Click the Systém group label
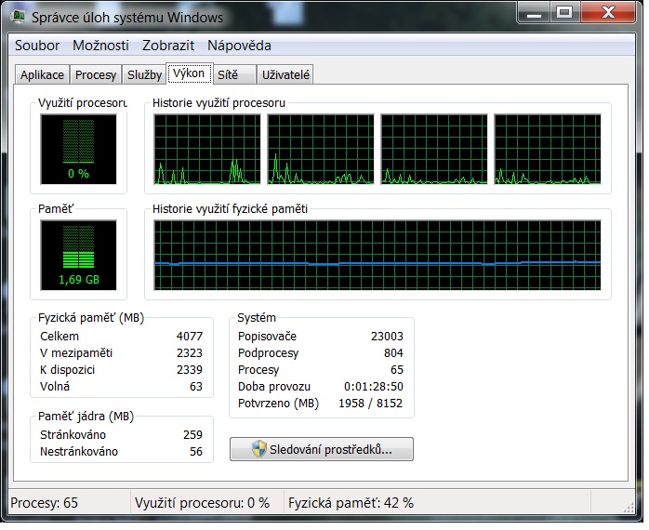The height and width of the screenshot is (530, 649). pos(257,318)
